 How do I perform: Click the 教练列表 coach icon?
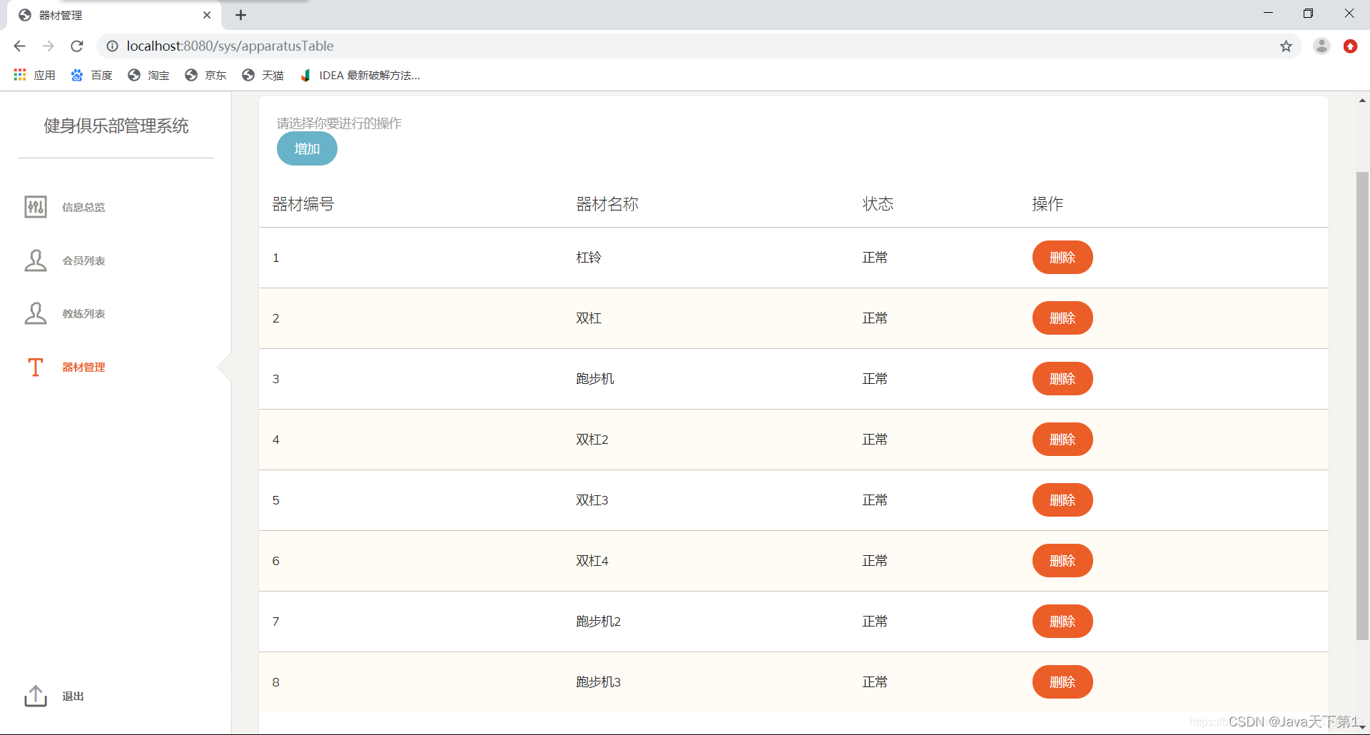36,313
